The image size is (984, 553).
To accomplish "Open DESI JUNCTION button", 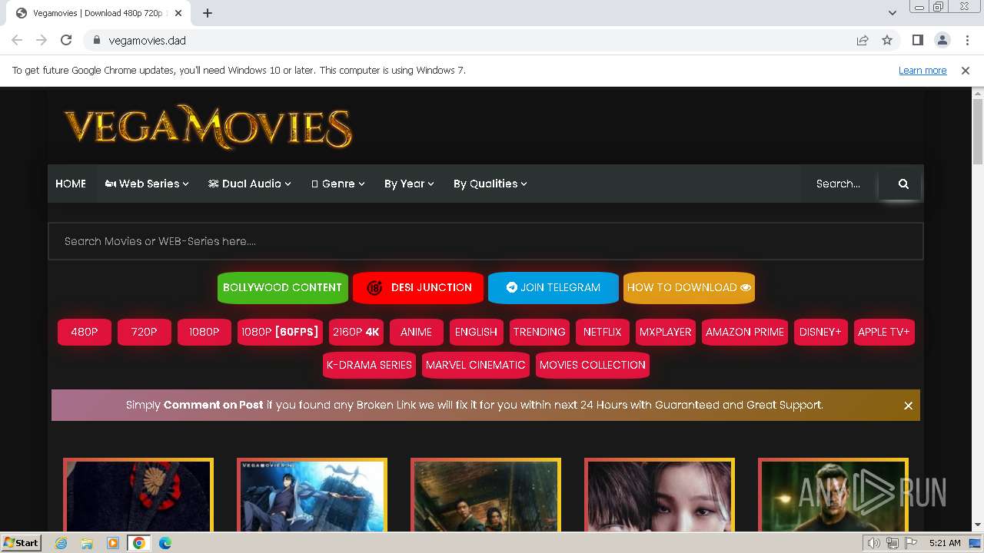I will pyautogui.click(x=418, y=287).
